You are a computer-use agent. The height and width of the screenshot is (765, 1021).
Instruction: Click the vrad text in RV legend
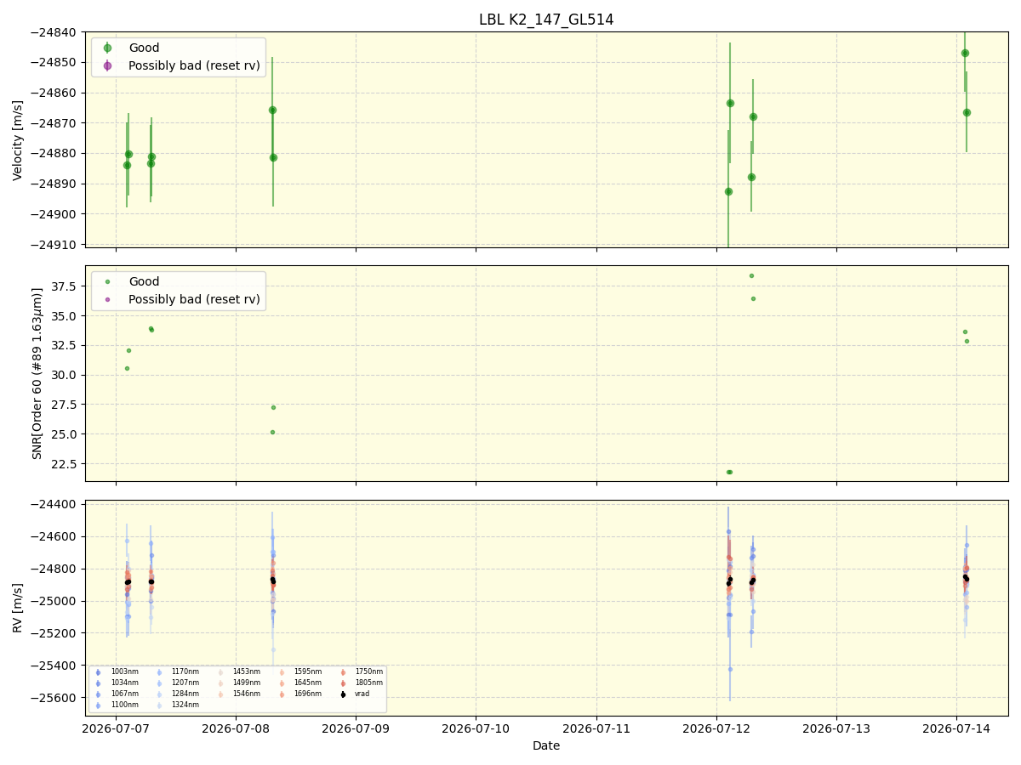click(x=362, y=694)
